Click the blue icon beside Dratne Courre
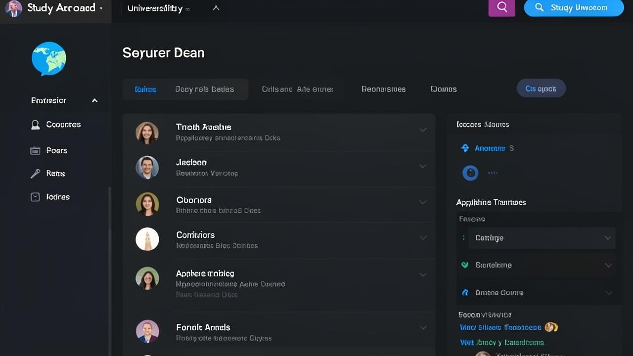The image size is (633, 356). pos(465,293)
